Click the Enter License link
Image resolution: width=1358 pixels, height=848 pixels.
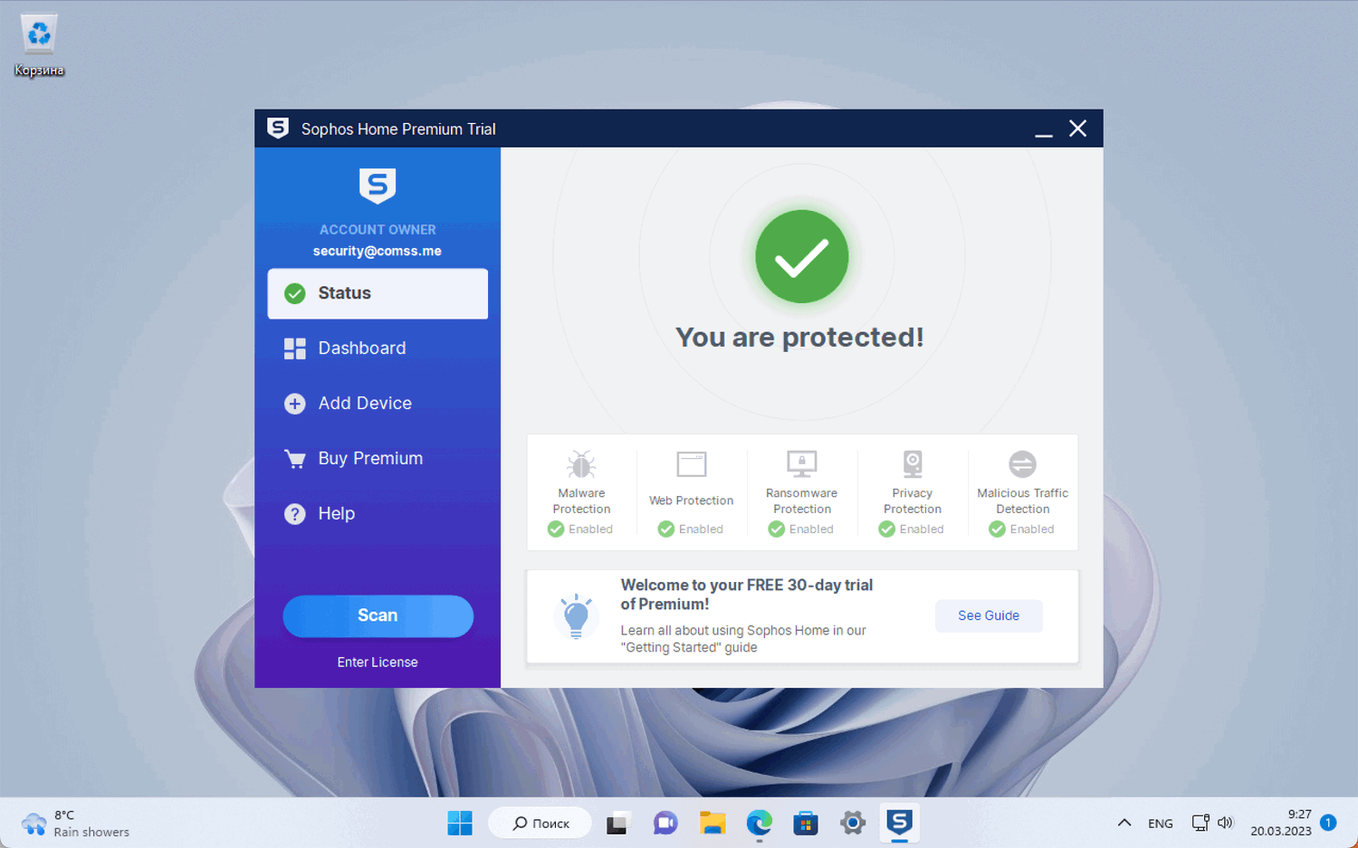378,662
